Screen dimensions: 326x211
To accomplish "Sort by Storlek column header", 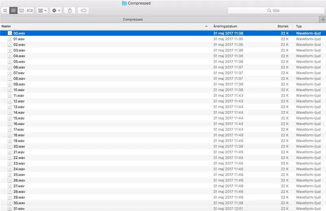I will point(279,26).
